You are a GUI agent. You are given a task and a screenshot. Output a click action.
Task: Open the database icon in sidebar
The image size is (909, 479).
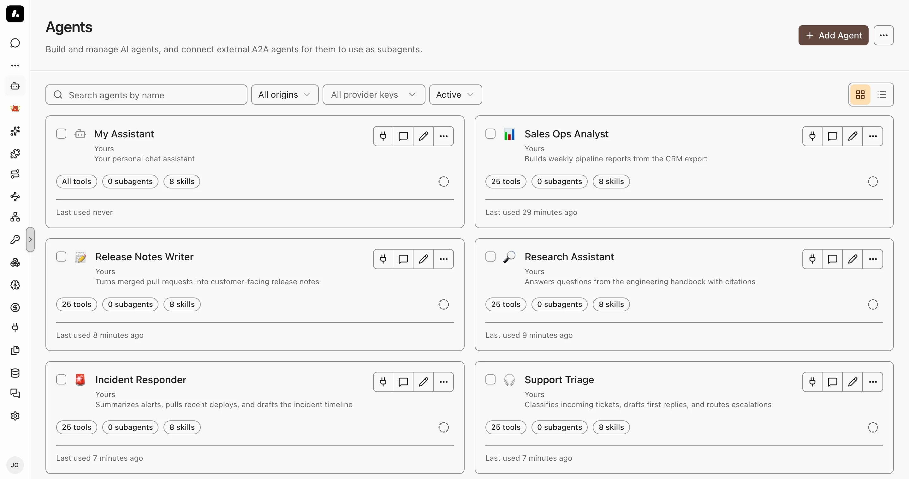pos(15,373)
